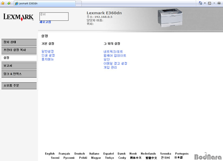The image size is (223, 161).
Task: Expand the feeds dropdown arrow
Action: (214, 3)
